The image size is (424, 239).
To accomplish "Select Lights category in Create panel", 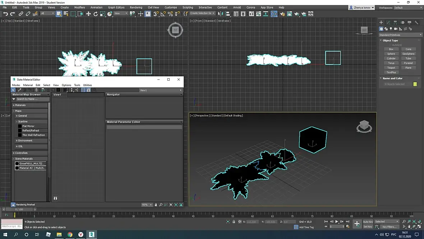I will pos(391,29).
